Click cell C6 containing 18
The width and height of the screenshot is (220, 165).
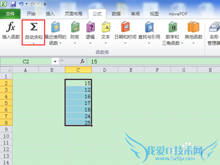click(x=78, y=110)
